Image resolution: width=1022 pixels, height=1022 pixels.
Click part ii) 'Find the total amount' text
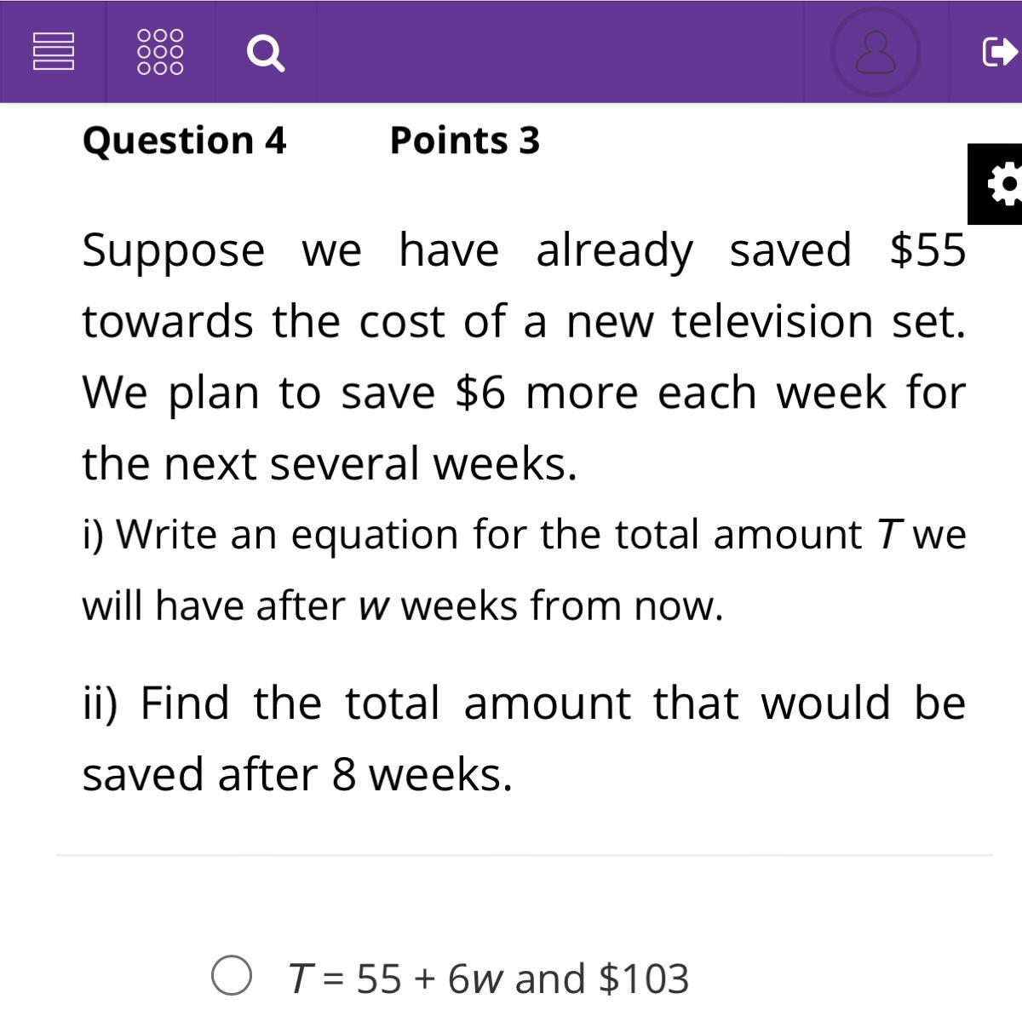coord(524,703)
